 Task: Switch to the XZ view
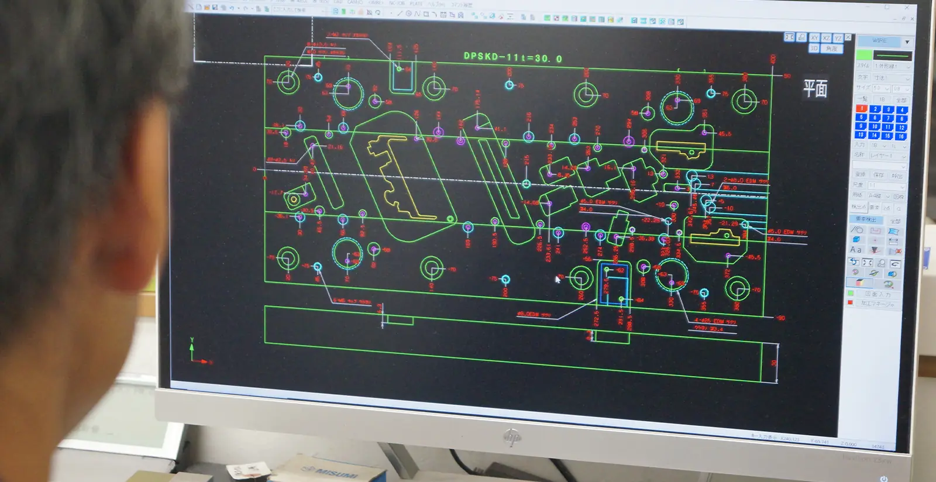click(x=826, y=37)
